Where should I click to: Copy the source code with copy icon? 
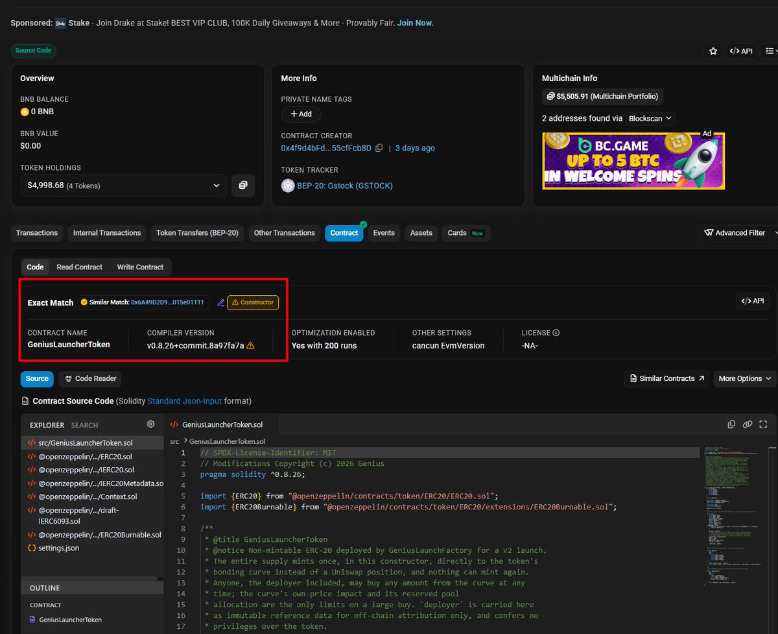click(x=731, y=424)
